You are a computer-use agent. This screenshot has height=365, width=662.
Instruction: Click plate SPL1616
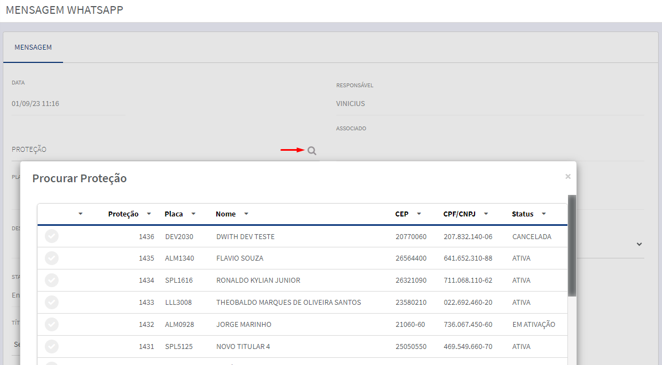(179, 281)
